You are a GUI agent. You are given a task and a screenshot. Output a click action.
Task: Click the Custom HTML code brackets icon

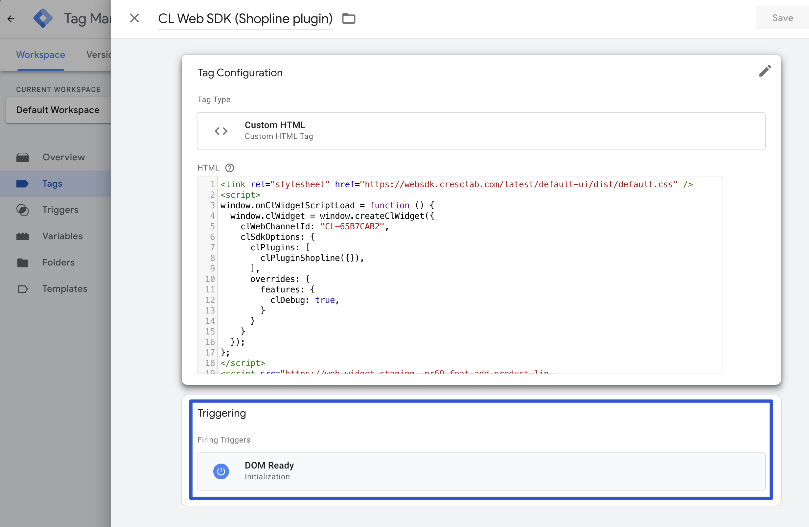(221, 131)
